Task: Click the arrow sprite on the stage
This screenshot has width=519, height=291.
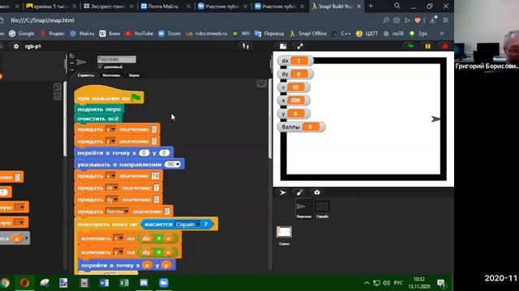Action: pyautogui.click(x=435, y=119)
